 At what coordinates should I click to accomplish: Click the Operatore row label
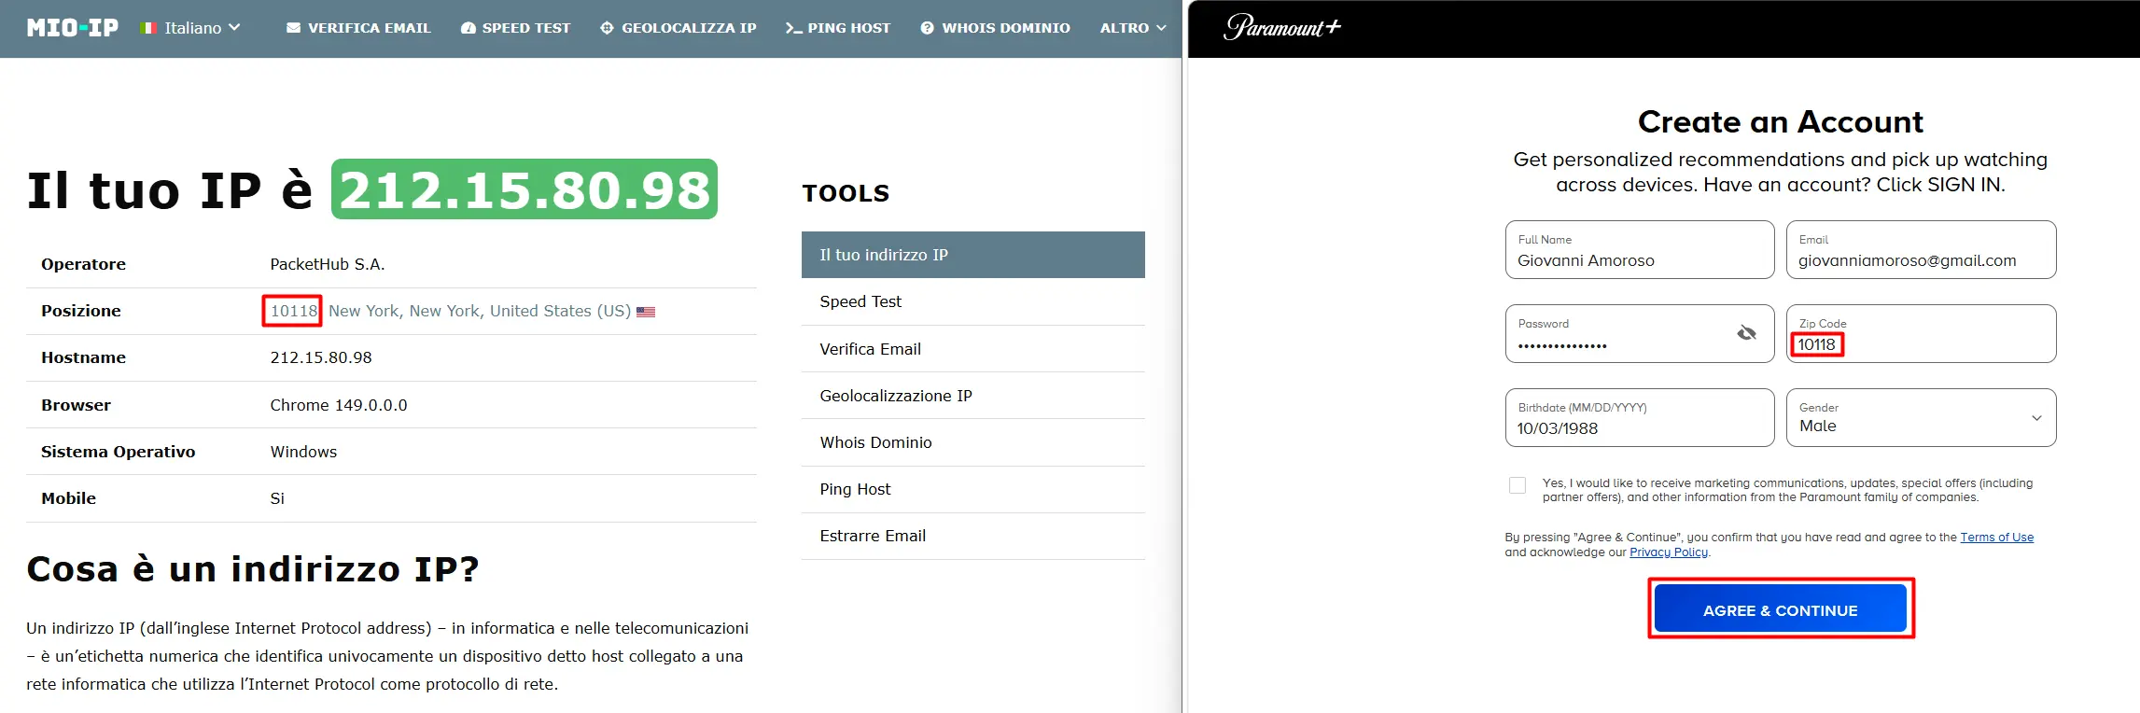click(x=83, y=264)
